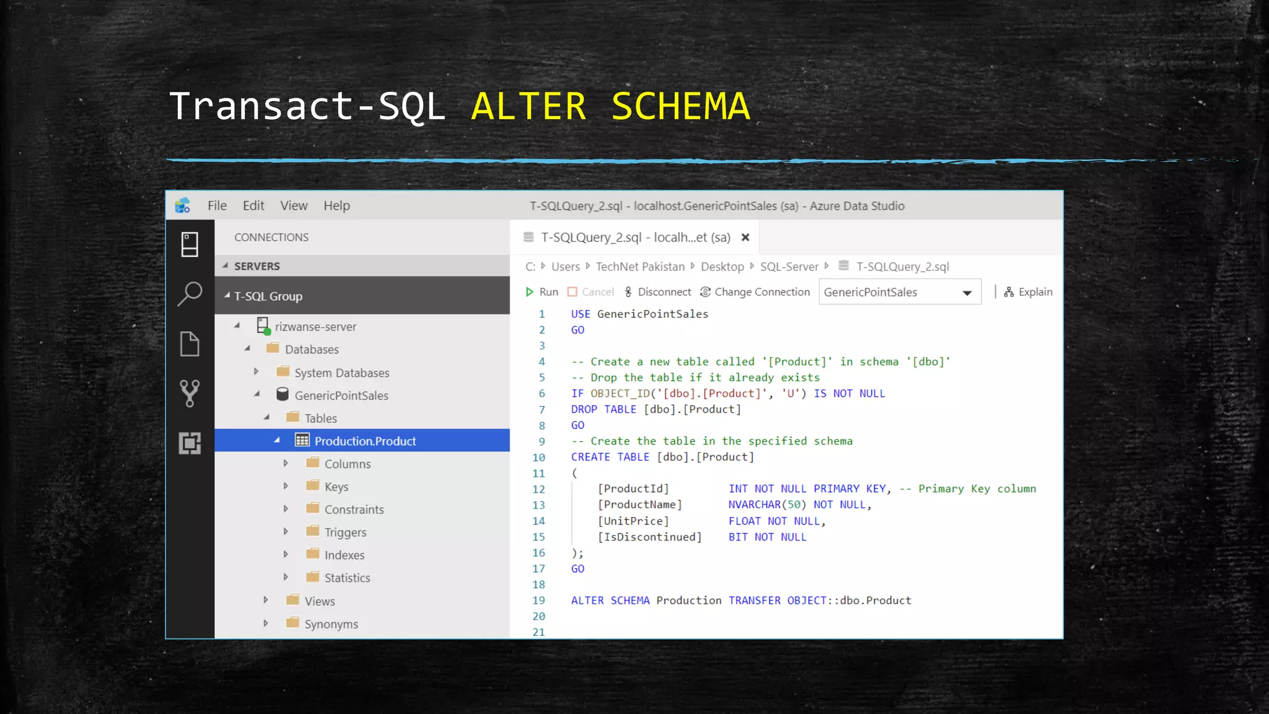Collapse the Tables node arrow
This screenshot has width=1269, height=714.
tap(266, 417)
